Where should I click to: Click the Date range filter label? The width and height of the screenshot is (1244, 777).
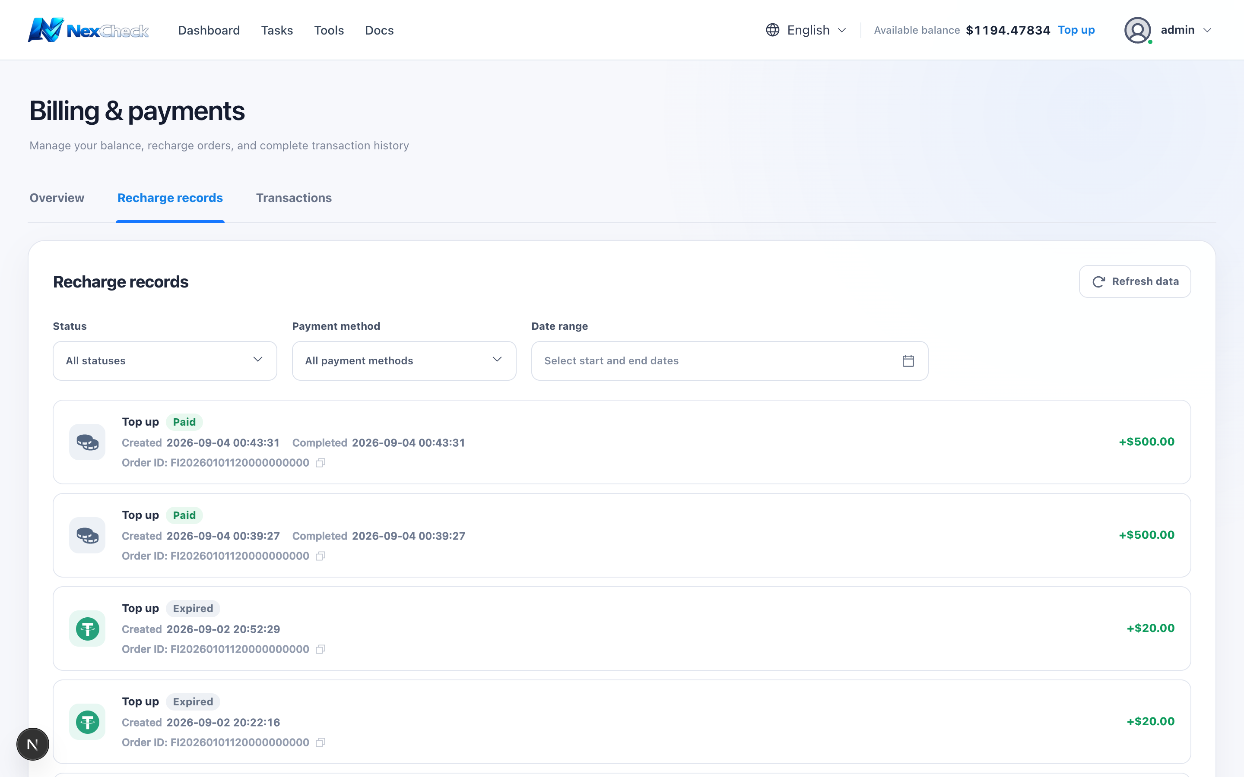pyautogui.click(x=560, y=326)
